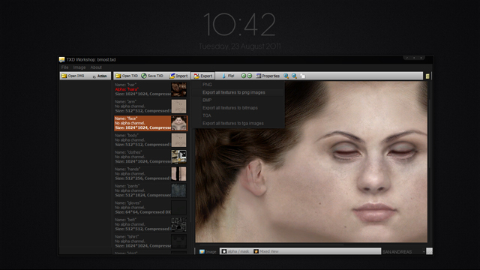Viewport: 480px width, 270px height.
Task: Select the "gloves" texture entry
Action: 150,208
